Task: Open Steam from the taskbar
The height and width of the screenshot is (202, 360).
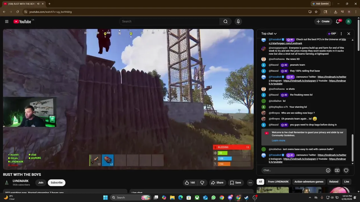Action: [246, 198]
